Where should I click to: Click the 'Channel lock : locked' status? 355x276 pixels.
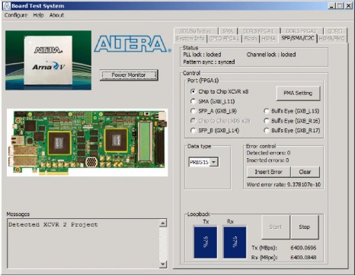[x=271, y=55]
